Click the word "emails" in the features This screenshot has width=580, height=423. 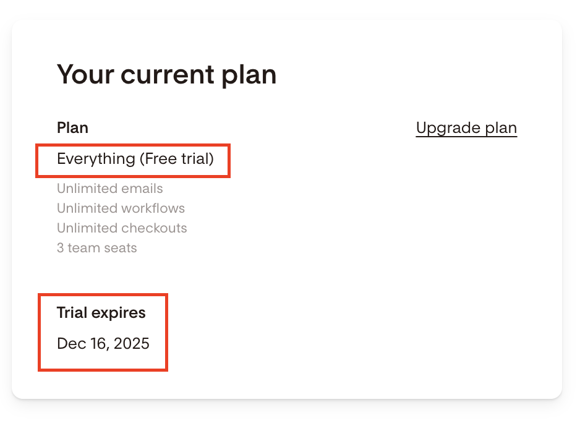coord(142,189)
